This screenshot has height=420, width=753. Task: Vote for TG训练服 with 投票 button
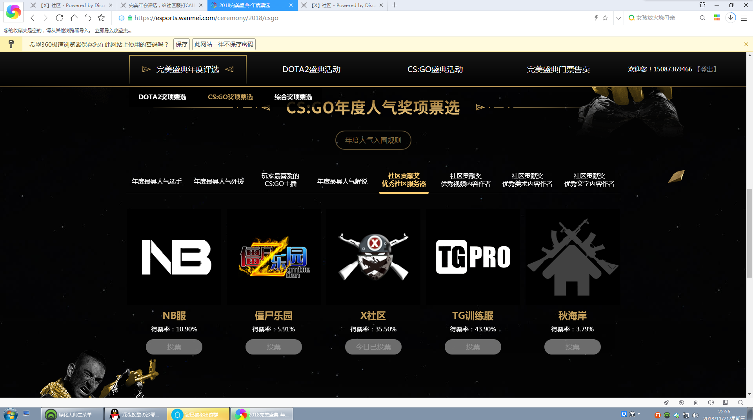pyautogui.click(x=473, y=347)
